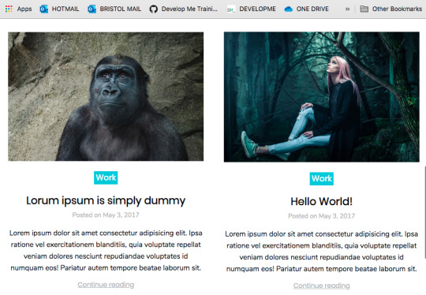Click the excerpt text of the Hello World! post
Screen dimensions: 426x295
[x=321, y=252]
